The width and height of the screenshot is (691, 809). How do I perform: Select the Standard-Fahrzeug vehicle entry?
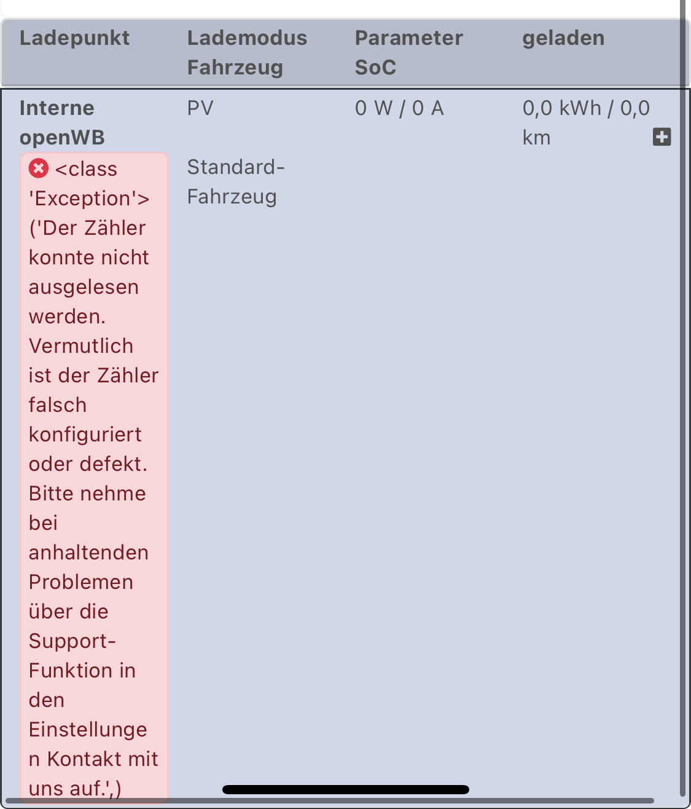[x=236, y=182]
